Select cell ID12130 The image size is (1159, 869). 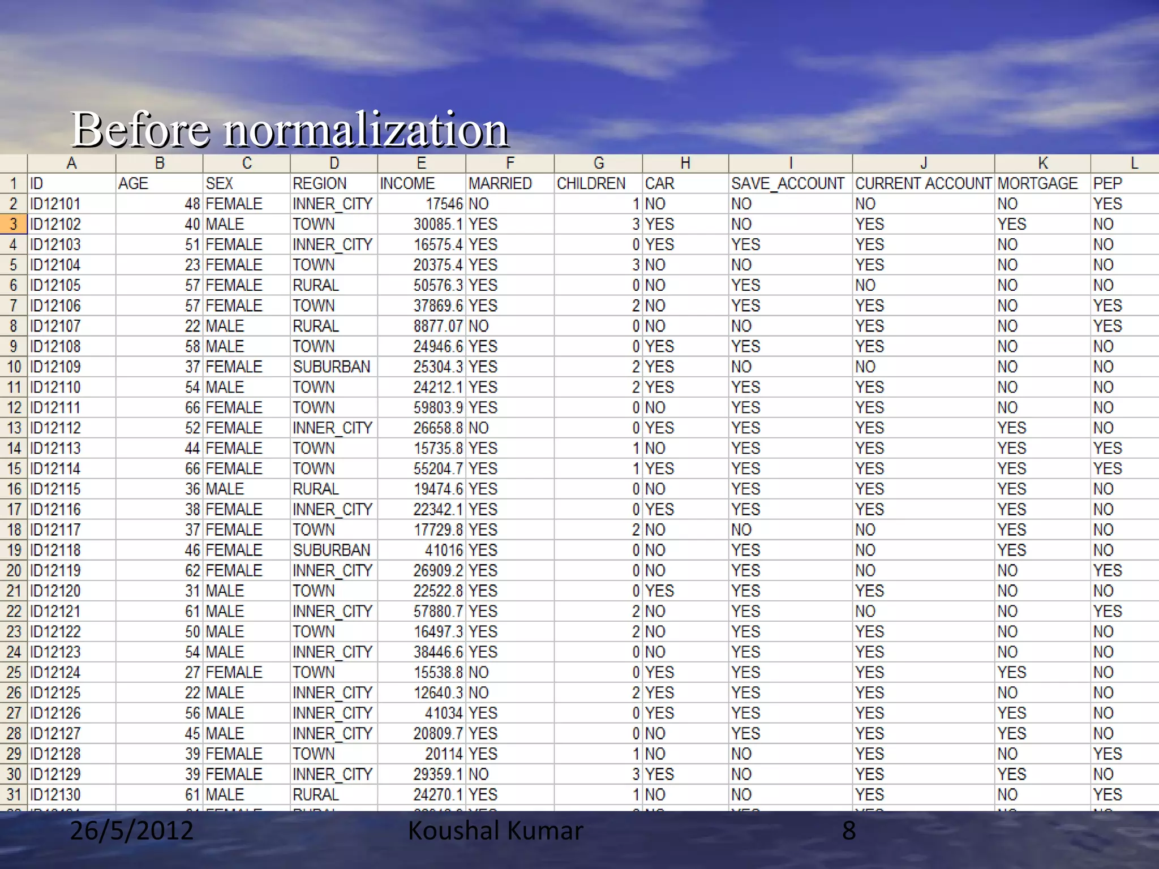tap(71, 794)
